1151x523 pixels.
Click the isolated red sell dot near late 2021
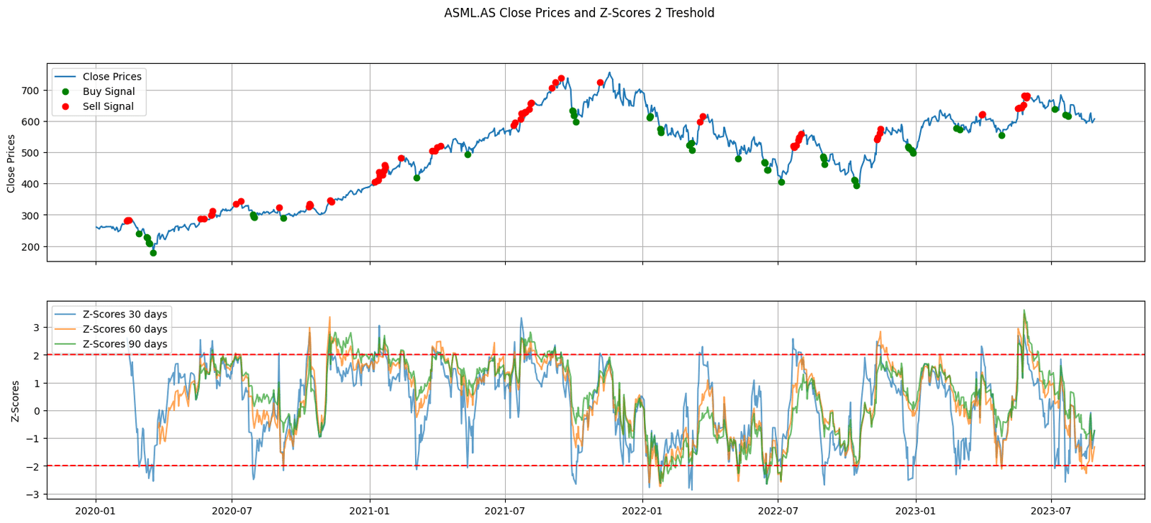point(600,83)
